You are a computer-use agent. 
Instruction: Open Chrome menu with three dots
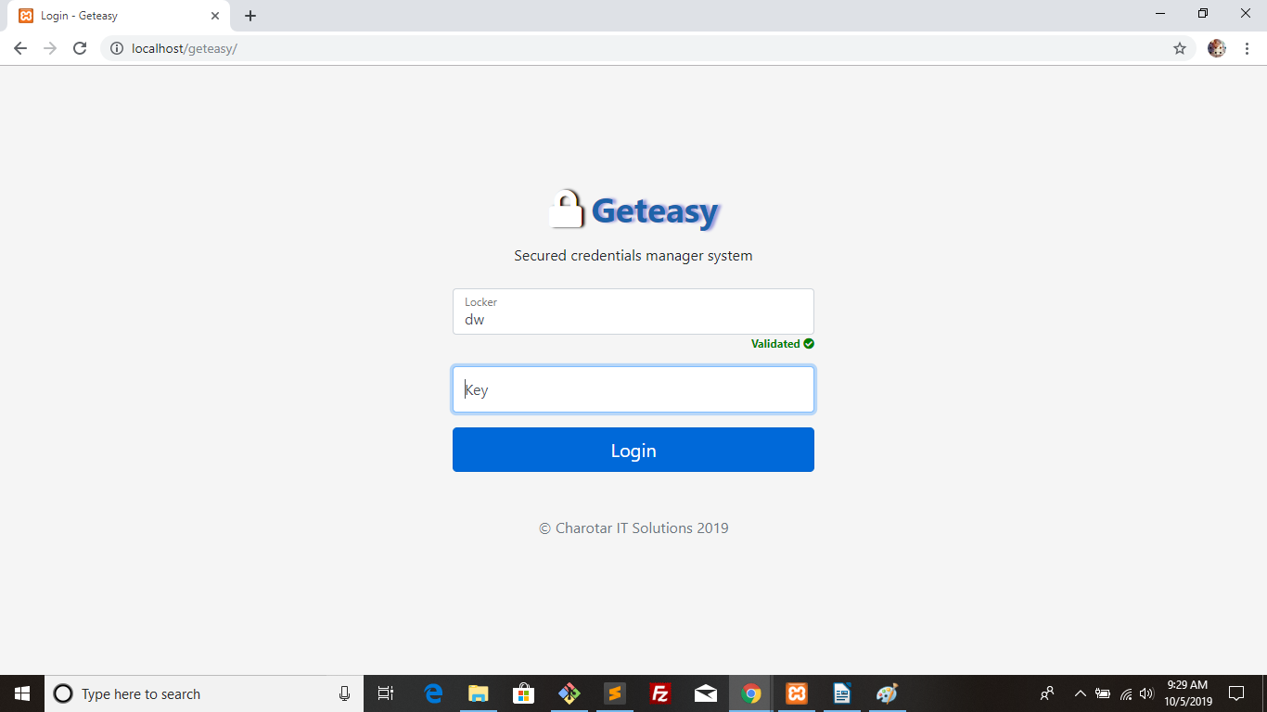[1248, 48]
